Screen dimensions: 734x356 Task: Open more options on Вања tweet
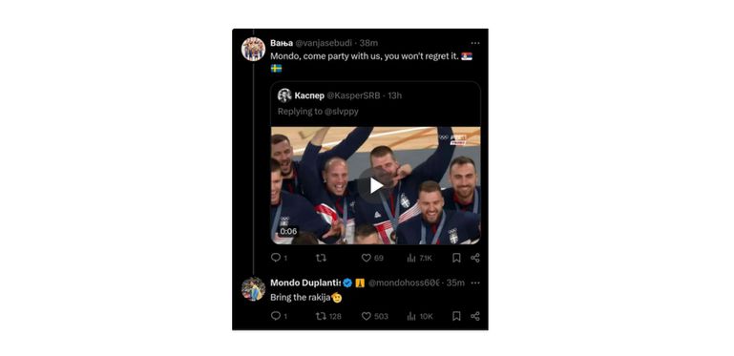point(475,43)
